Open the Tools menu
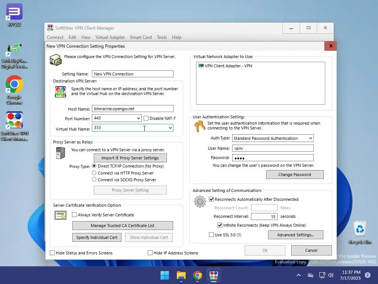Image resolution: width=378 pixels, height=284 pixels. 162,37
